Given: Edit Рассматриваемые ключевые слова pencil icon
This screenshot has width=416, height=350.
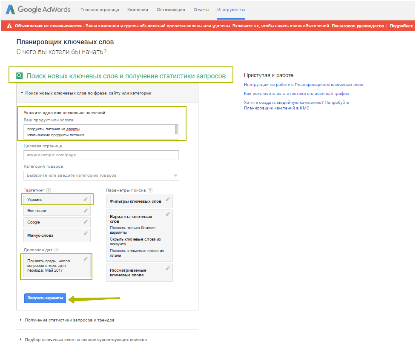Looking at the screenshot, I should (168, 268).
